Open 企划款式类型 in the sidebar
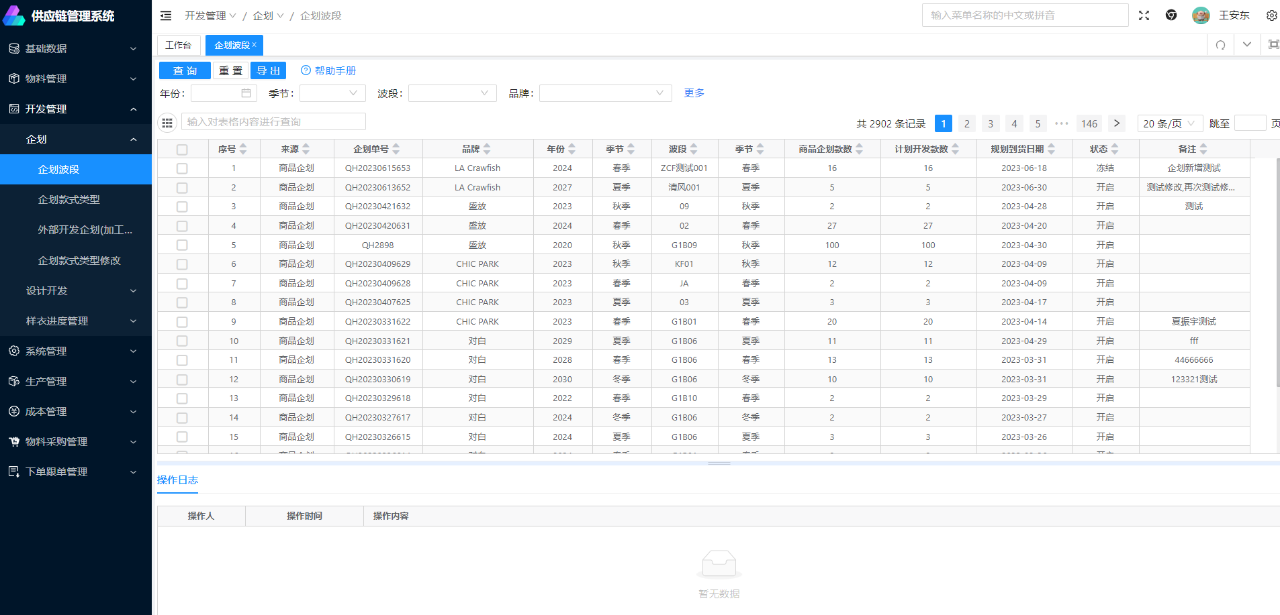This screenshot has height=615, width=1280. point(69,200)
